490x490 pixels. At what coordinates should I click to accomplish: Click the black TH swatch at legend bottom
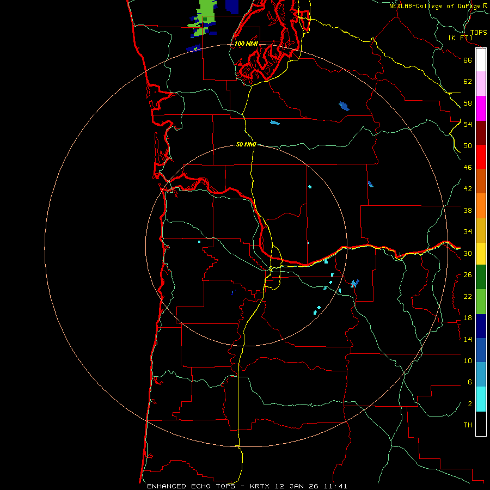481,424
